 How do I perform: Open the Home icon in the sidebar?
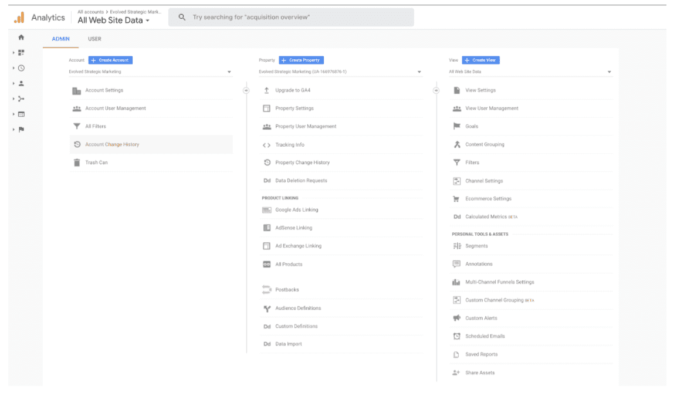[21, 38]
